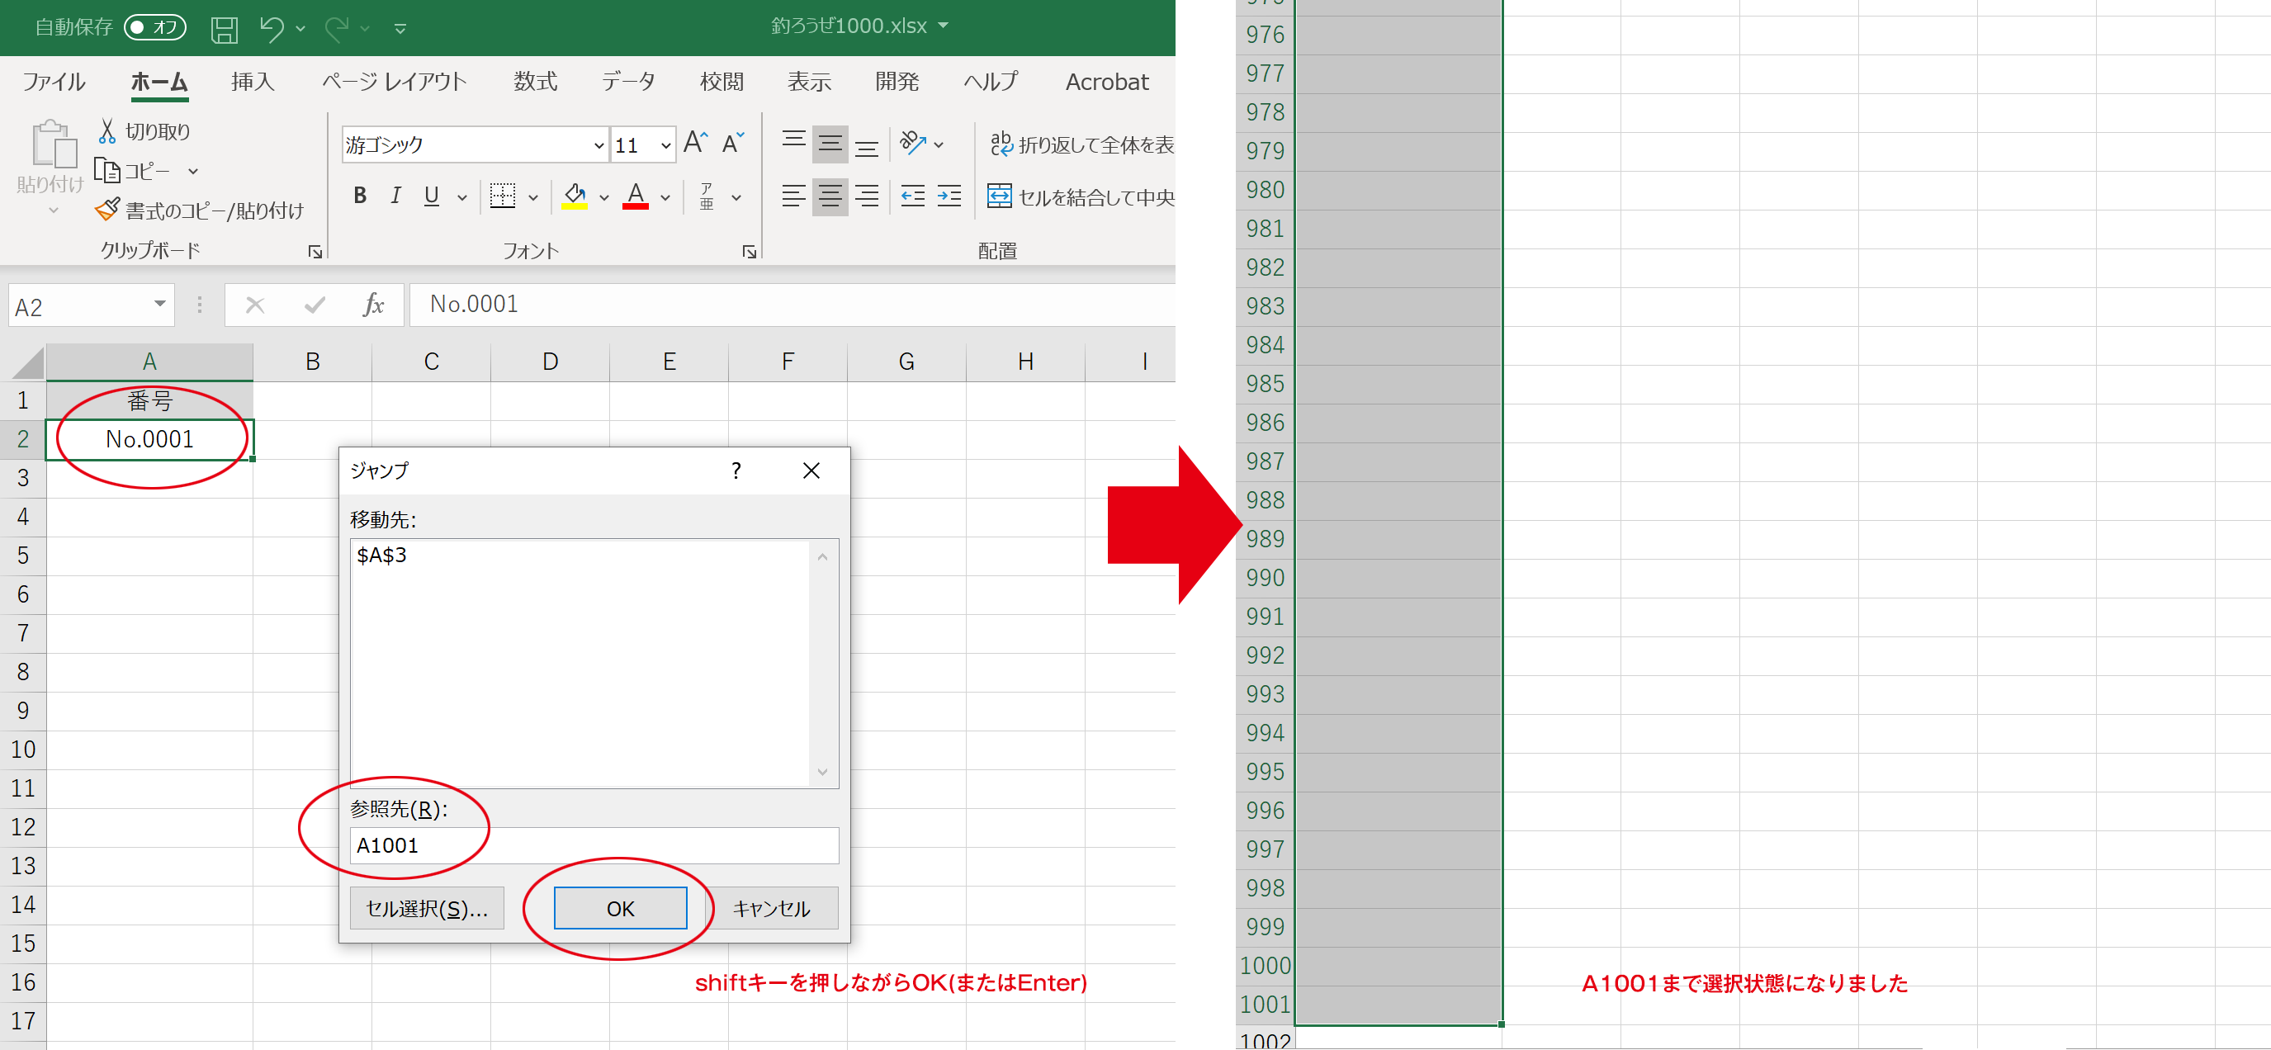The image size is (2271, 1050).
Task: Click the 参照先 field containing A1001
Action: coord(594,845)
